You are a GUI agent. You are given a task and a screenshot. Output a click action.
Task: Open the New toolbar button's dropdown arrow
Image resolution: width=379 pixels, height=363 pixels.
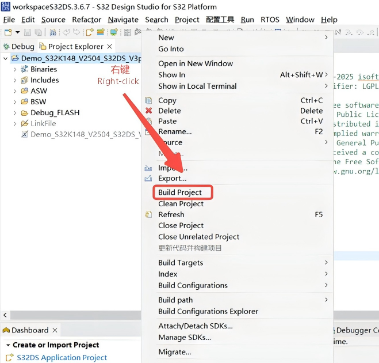click(x=18, y=32)
